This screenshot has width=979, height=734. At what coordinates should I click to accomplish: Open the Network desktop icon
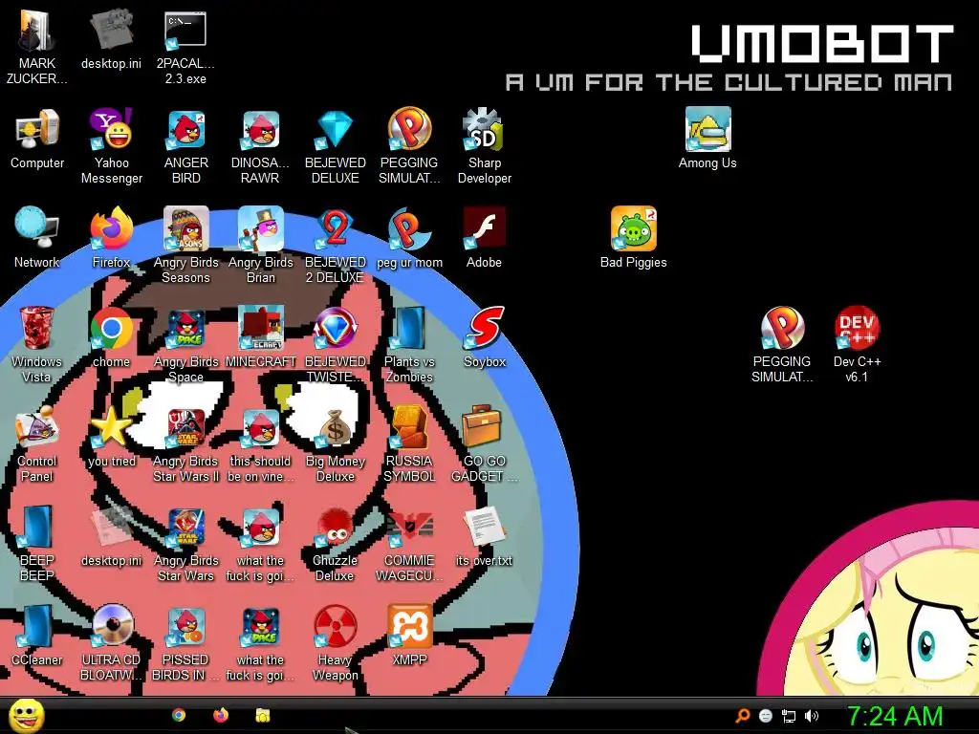click(x=37, y=228)
